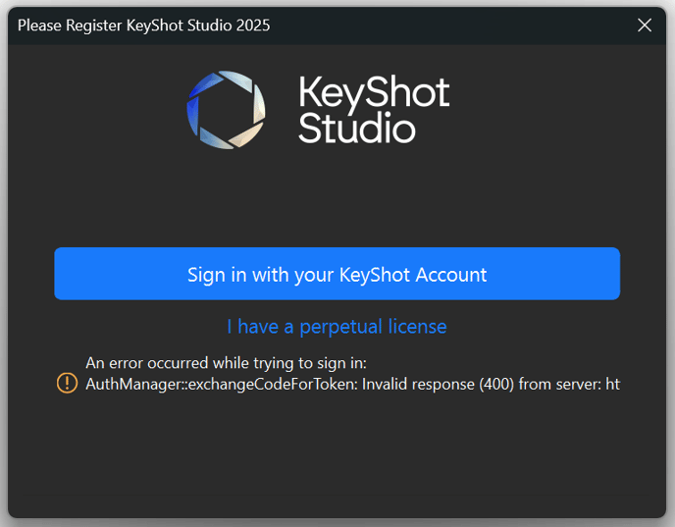Sign in with your KeyShot Account

tap(337, 274)
